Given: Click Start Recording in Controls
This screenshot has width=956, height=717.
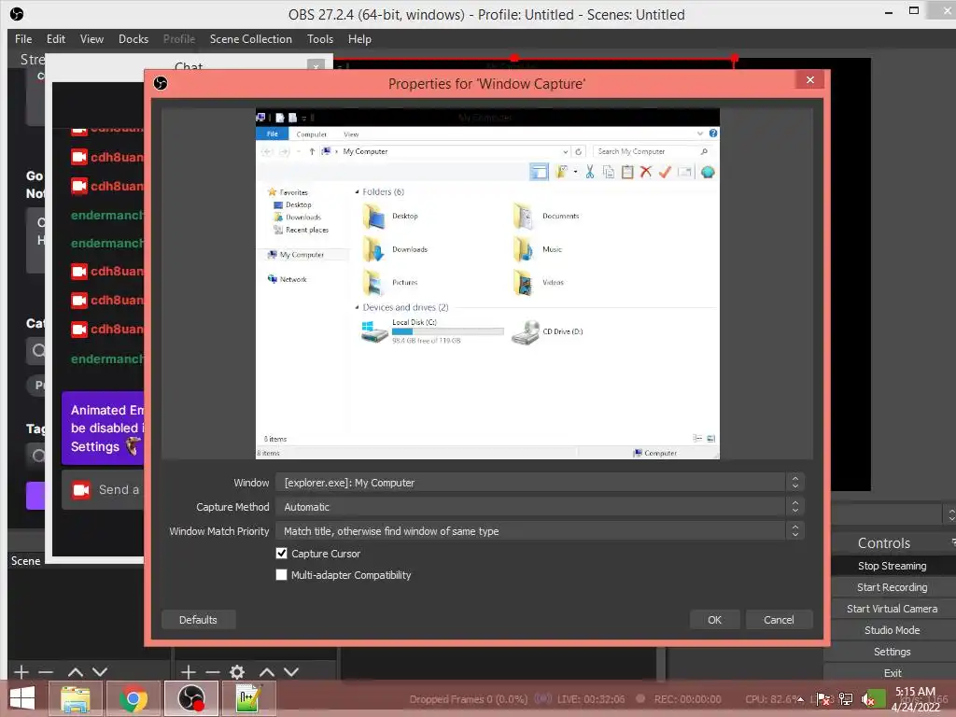Looking at the screenshot, I should click(892, 587).
